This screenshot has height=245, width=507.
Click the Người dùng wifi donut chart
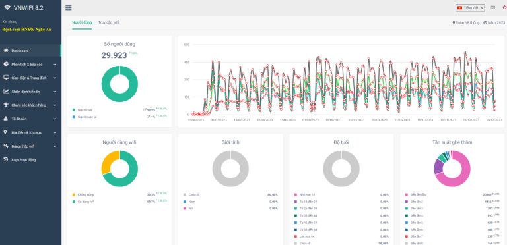click(119, 169)
